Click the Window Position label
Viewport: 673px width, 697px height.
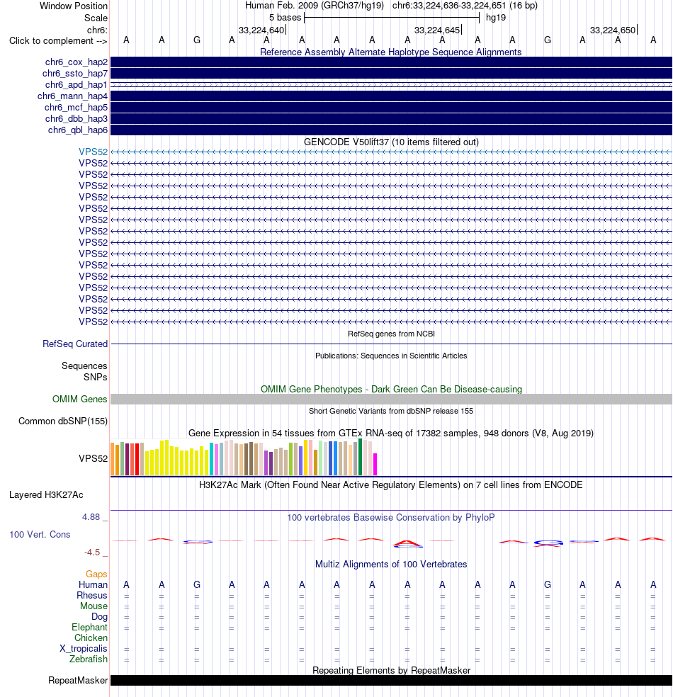coord(74,6)
